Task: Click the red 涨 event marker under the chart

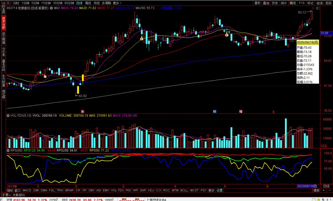Action: (x=82, y=111)
